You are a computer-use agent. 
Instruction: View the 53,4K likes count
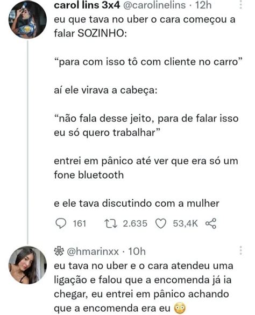185,223
